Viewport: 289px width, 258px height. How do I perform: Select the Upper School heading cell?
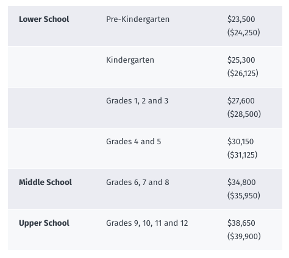44,223
